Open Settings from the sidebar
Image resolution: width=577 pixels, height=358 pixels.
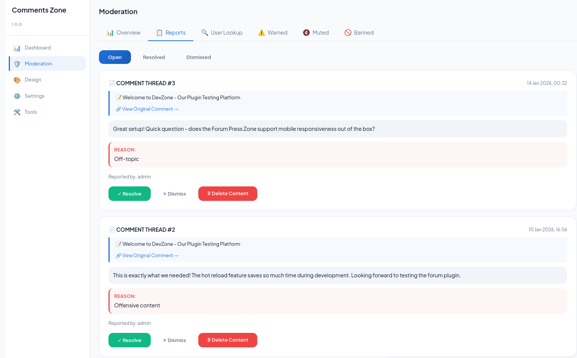coord(48,96)
